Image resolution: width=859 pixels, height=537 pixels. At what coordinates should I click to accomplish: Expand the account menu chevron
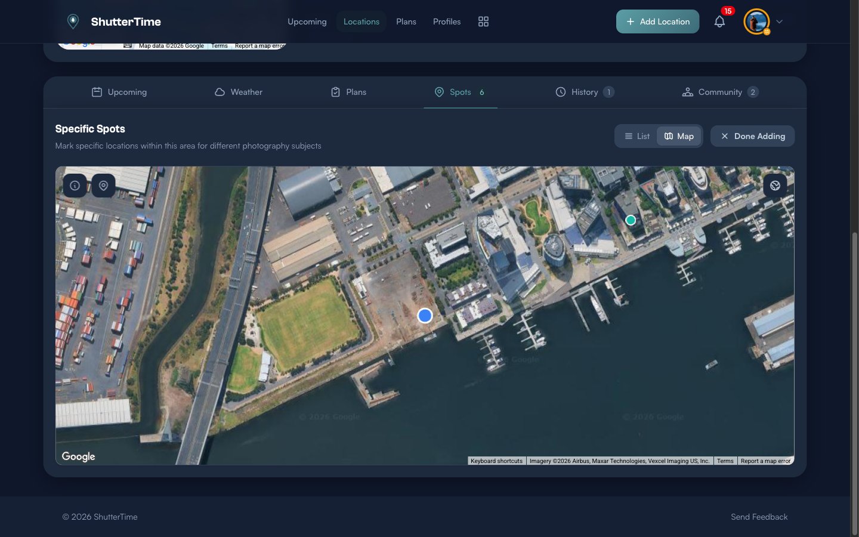(779, 21)
